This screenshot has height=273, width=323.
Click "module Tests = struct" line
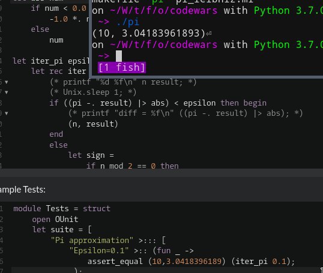62,209
